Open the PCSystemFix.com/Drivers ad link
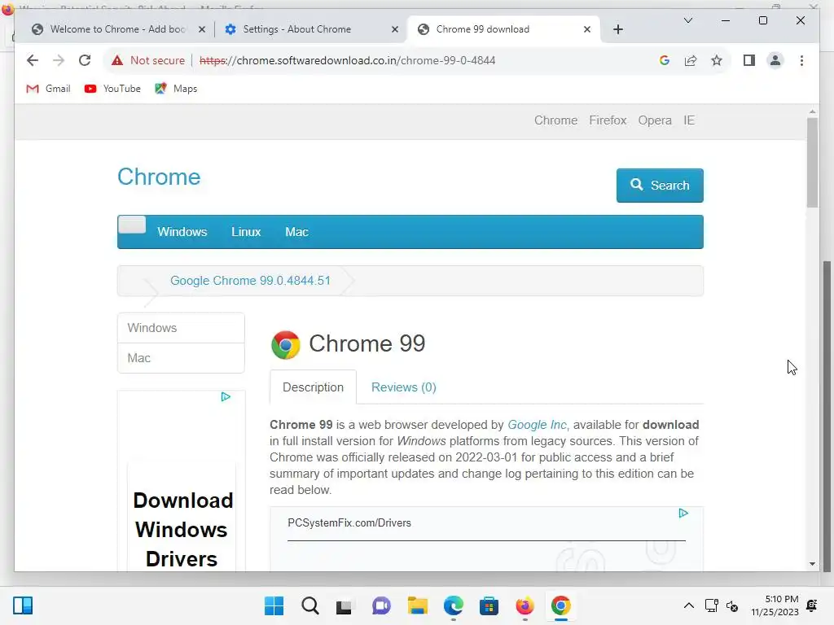Image resolution: width=834 pixels, height=625 pixels. (349, 523)
